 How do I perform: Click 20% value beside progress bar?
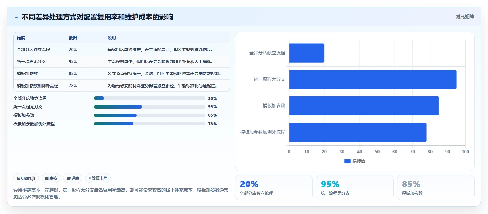(212, 98)
